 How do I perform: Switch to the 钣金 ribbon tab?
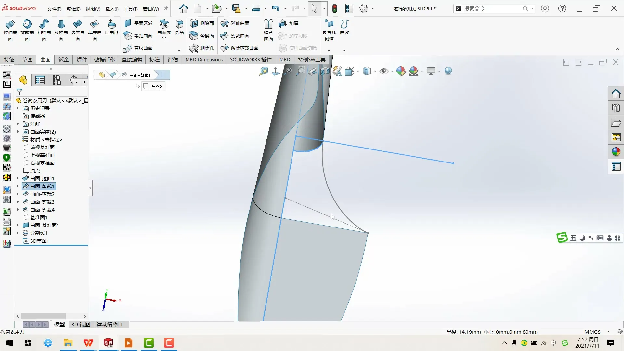(63, 59)
